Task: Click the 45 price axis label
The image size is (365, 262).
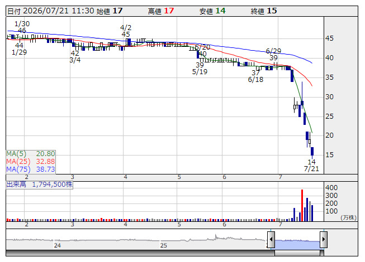Action: point(329,38)
